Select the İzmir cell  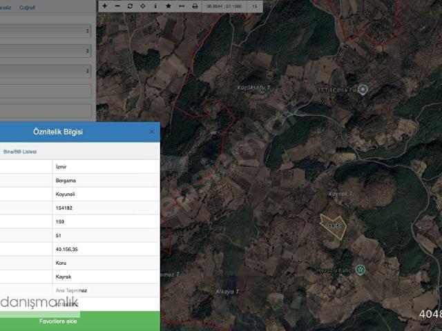[x=106, y=167]
